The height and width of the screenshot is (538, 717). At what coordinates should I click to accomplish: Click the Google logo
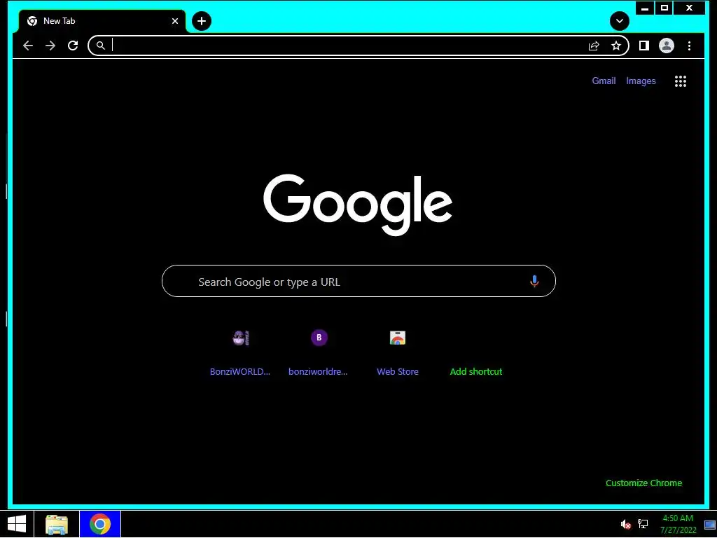click(358, 205)
